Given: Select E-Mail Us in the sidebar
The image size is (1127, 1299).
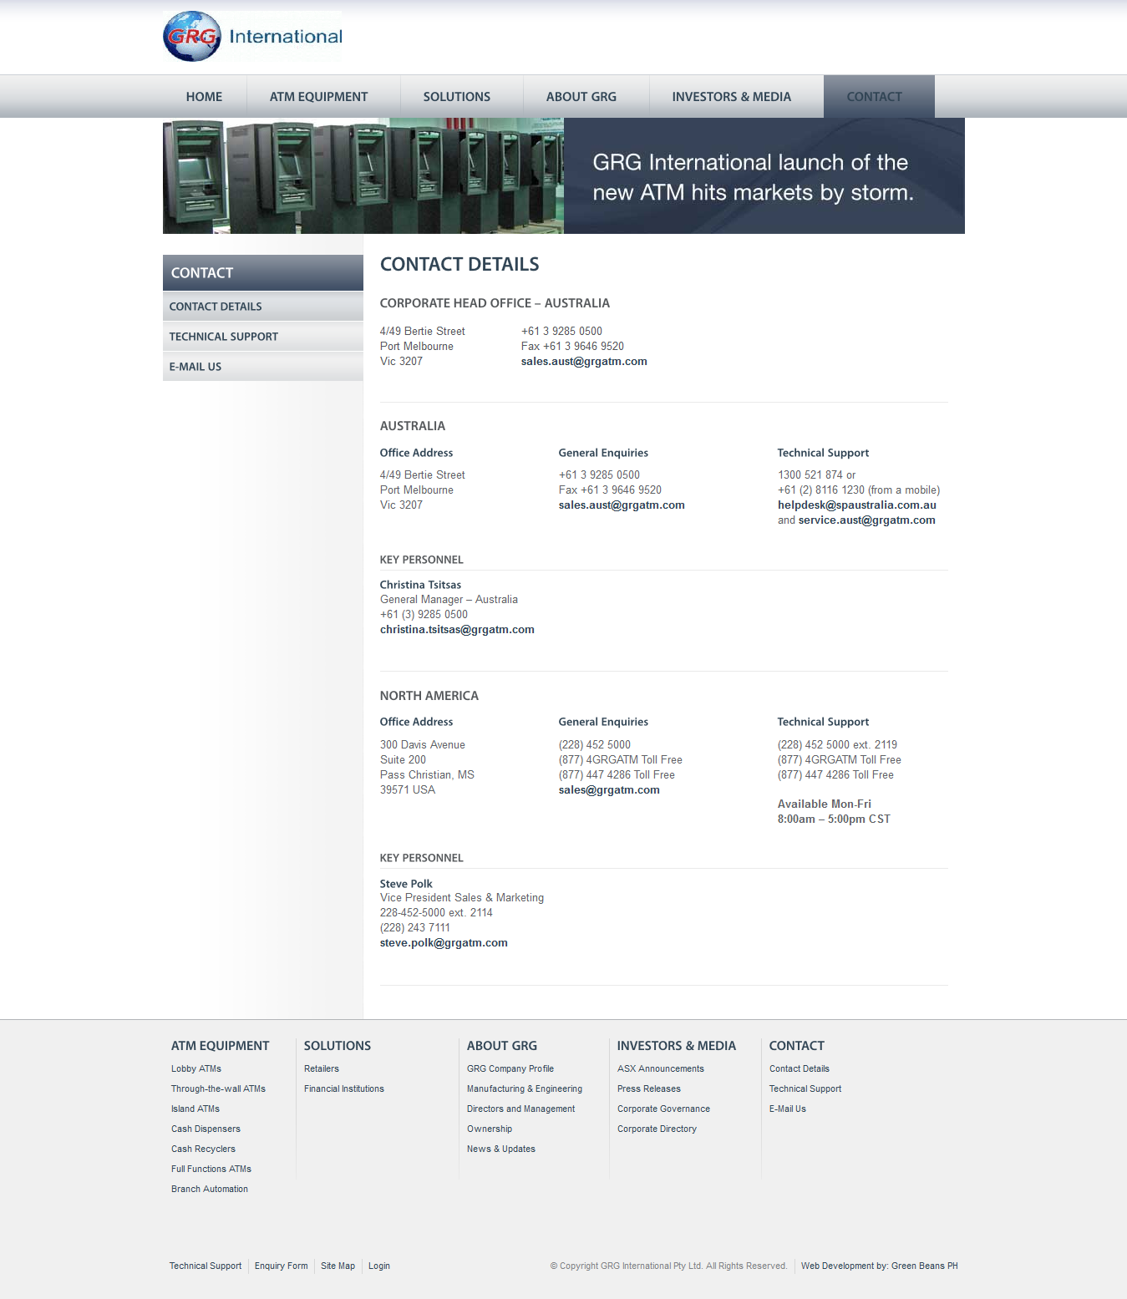Looking at the screenshot, I should [195, 367].
